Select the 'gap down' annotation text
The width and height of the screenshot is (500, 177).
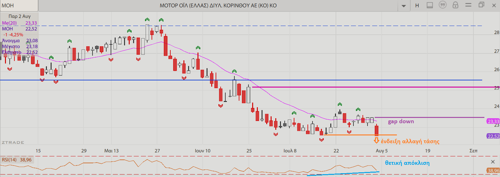tap(401, 121)
